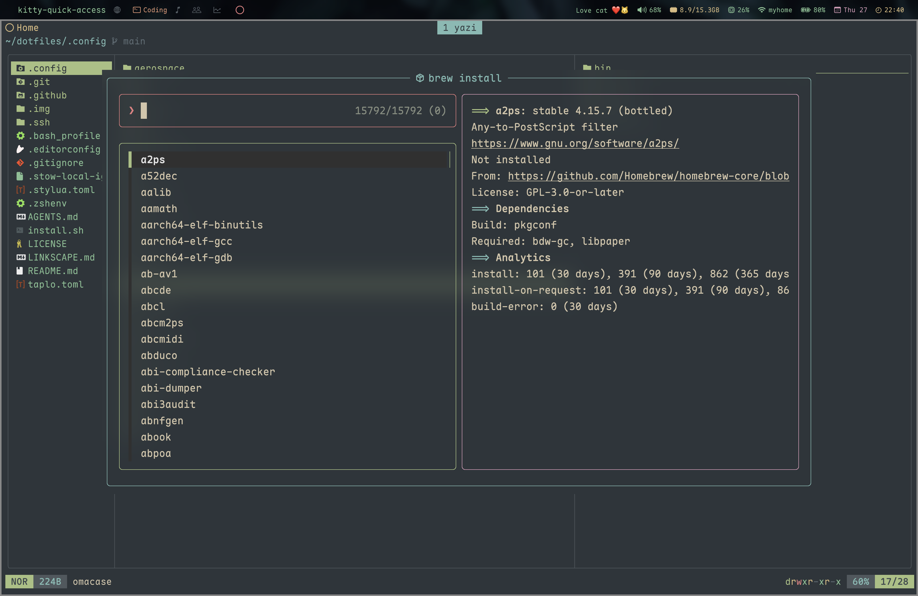
Task: Click the Home circle icon
Action: tap(10, 28)
